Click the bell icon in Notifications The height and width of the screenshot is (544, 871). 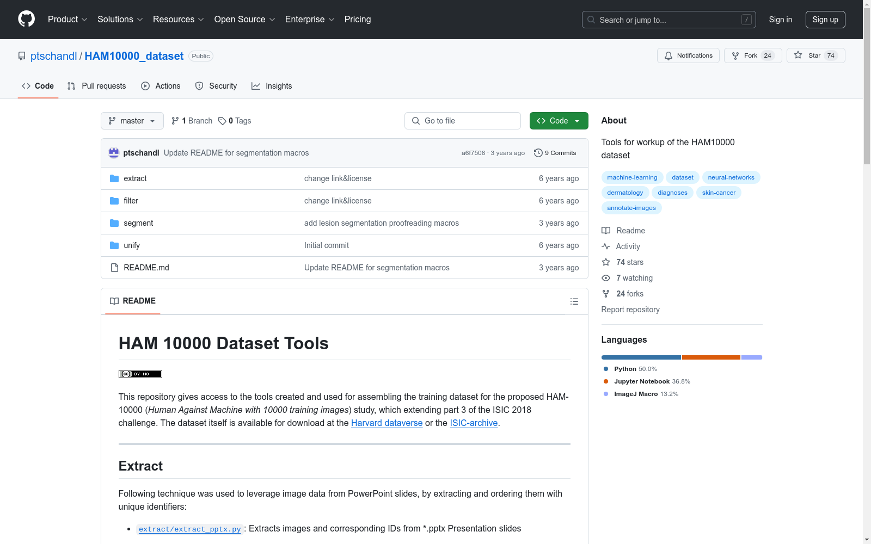[668, 55]
